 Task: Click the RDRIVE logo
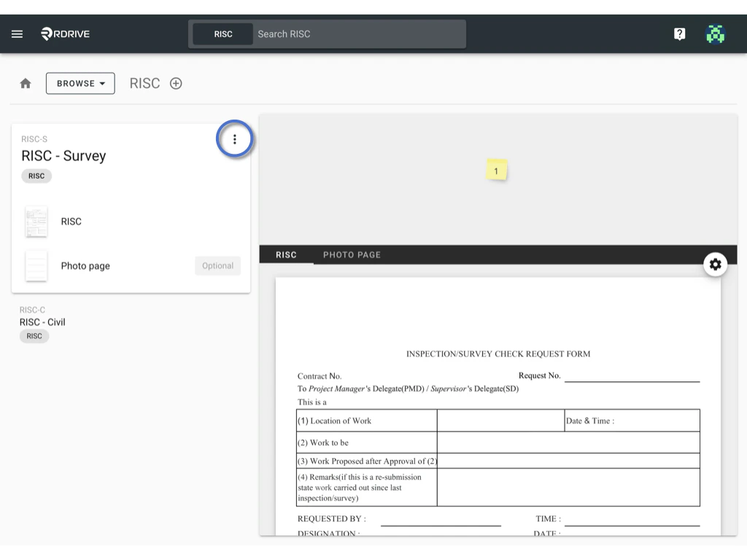[65, 34]
